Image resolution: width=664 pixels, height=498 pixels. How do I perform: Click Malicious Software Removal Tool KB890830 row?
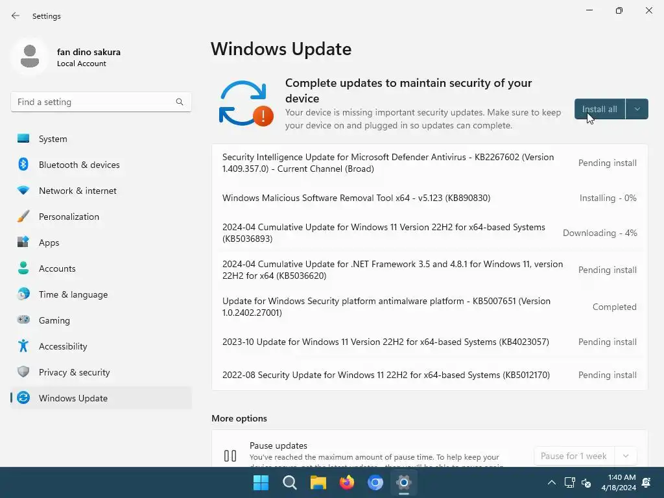[x=429, y=198]
